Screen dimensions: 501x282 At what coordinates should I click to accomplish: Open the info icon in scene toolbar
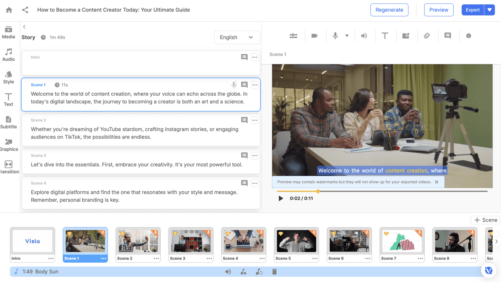468,36
